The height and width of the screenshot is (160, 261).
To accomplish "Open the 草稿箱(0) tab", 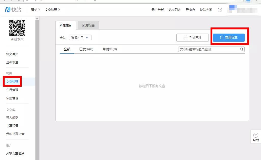I will 109,49.
